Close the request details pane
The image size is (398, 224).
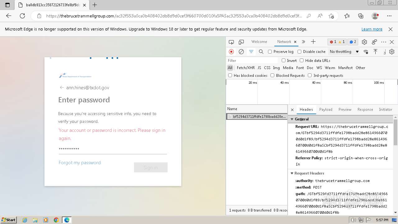292,110
